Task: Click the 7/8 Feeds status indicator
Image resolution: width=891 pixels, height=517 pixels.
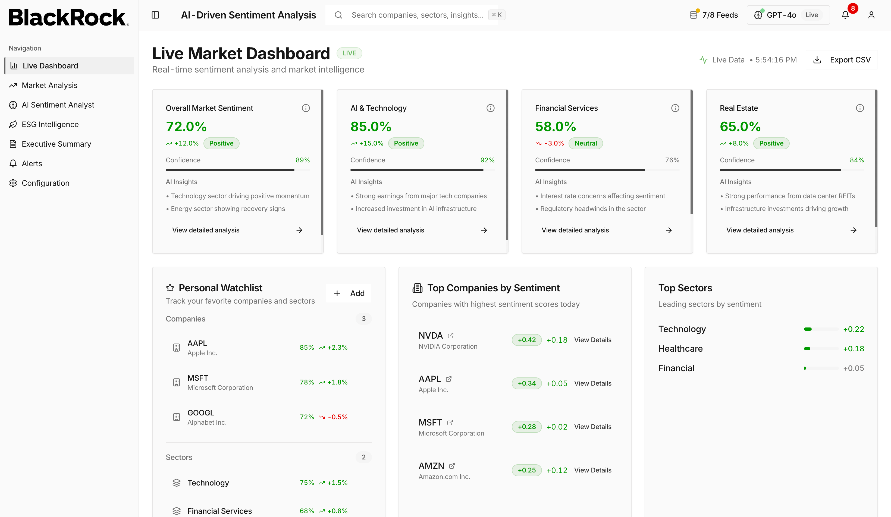Action: point(714,15)
